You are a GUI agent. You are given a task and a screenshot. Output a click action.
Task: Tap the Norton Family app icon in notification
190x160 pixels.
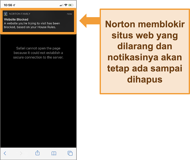pyautogui.click(x=6, y=14)
